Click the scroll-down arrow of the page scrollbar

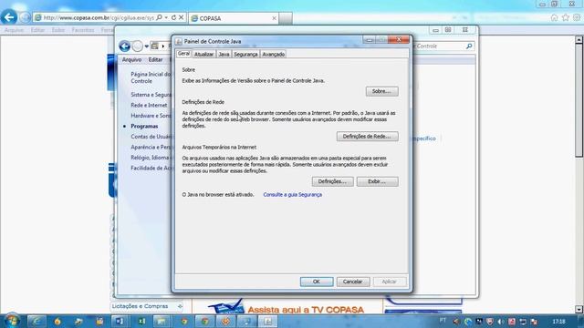(579, 309)
